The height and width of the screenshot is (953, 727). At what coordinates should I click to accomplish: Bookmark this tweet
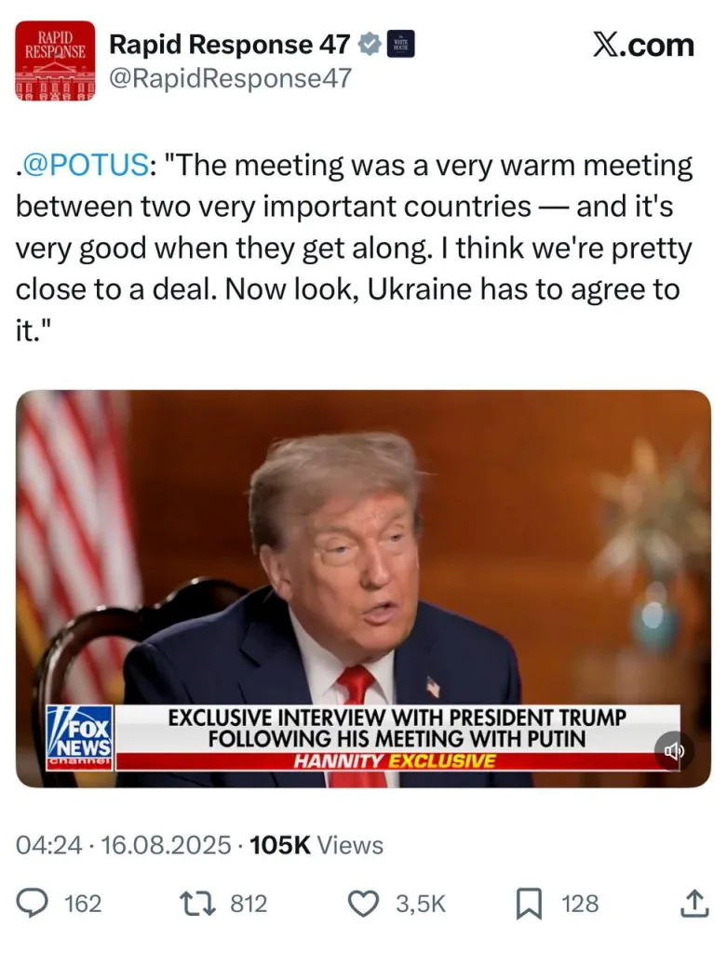(529, 904)
